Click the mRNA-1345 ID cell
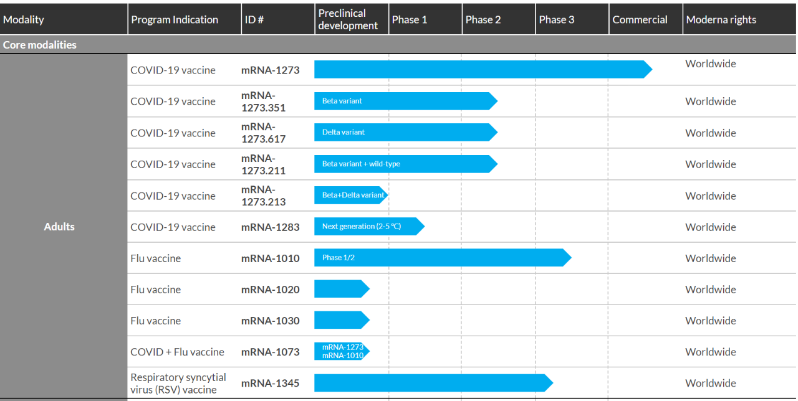Viewport: 798px width, 401px height. pos(271,383)
